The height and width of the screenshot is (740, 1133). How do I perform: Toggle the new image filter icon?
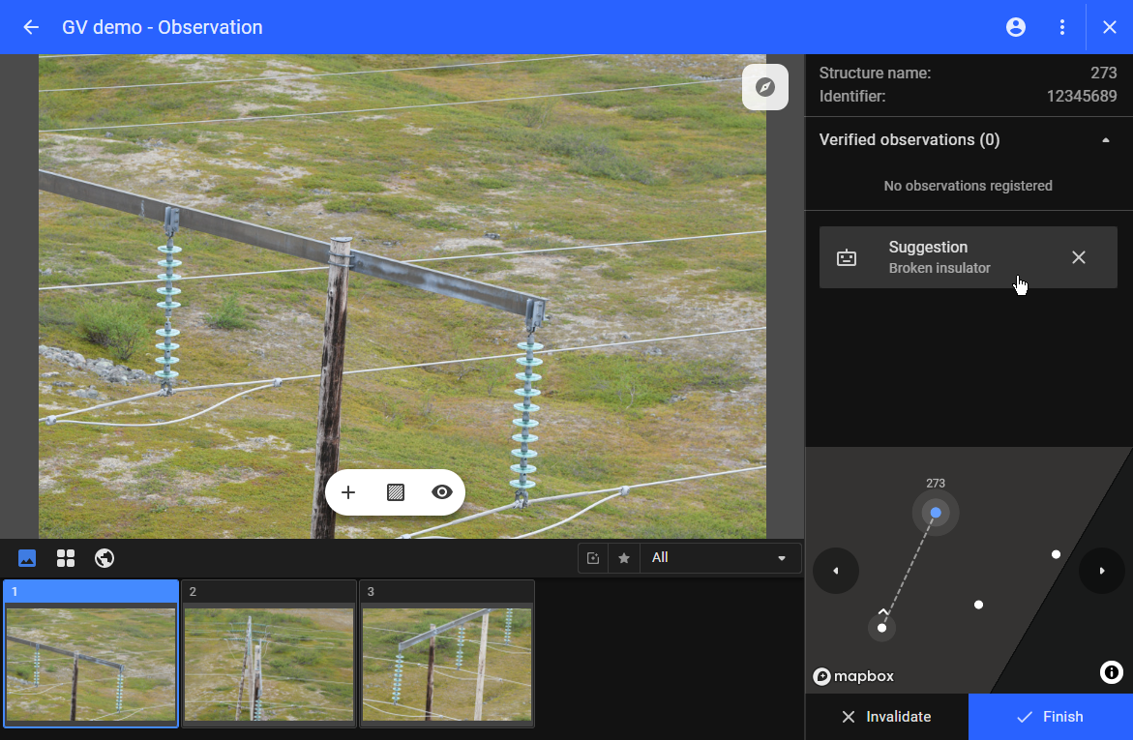tap(593, 558)
